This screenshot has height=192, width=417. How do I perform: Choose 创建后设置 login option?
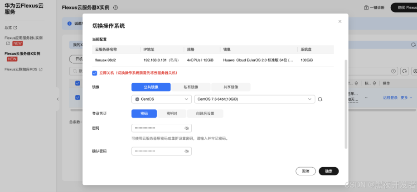point(205,113)
